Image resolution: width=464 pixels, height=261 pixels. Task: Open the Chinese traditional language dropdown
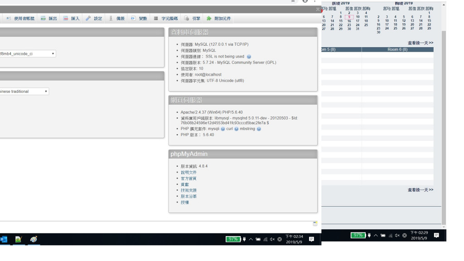pyautogui.click(x=24, y=92)
